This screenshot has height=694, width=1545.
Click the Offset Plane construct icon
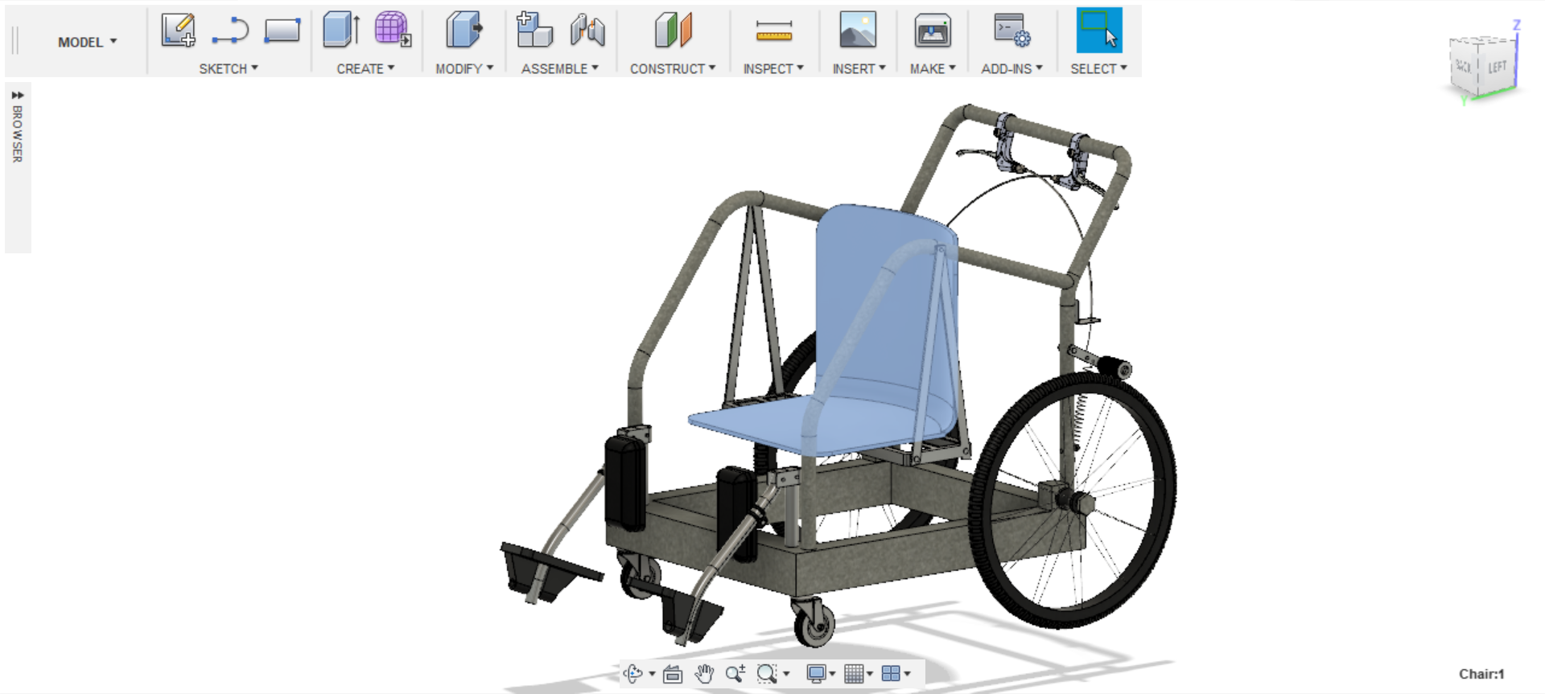(674, 31)
